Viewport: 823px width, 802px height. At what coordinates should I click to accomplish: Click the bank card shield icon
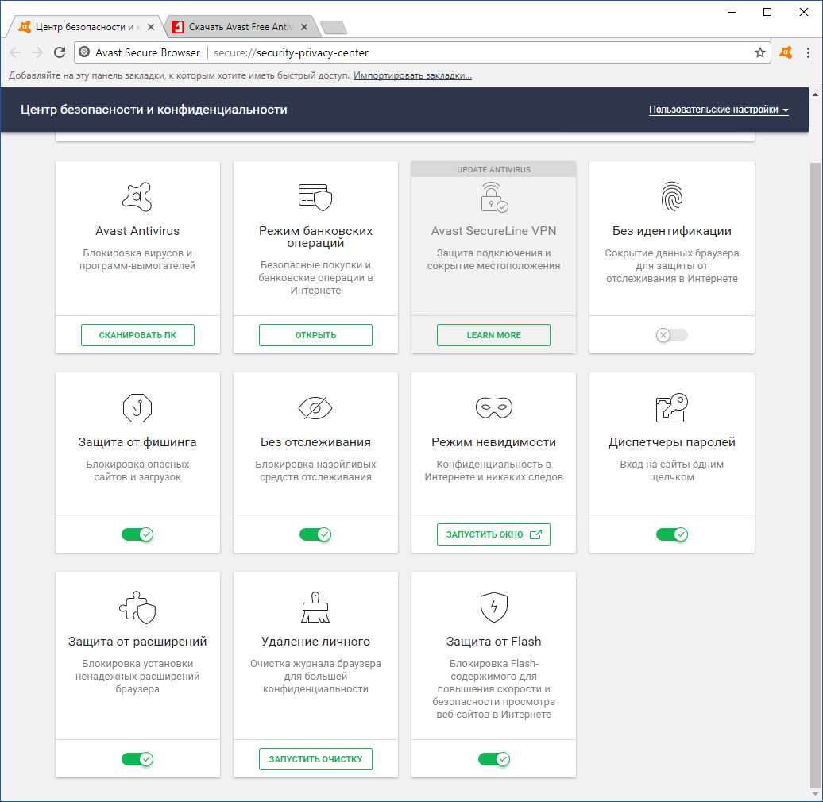pyautogui.click(x=315, y=197)
